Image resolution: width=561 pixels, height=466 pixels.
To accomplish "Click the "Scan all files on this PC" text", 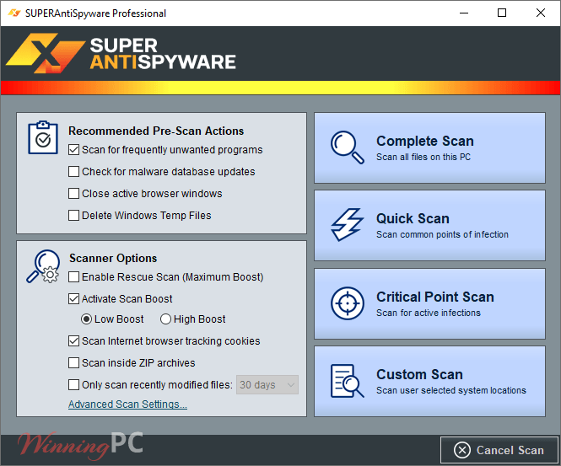I will click(423, 157).
